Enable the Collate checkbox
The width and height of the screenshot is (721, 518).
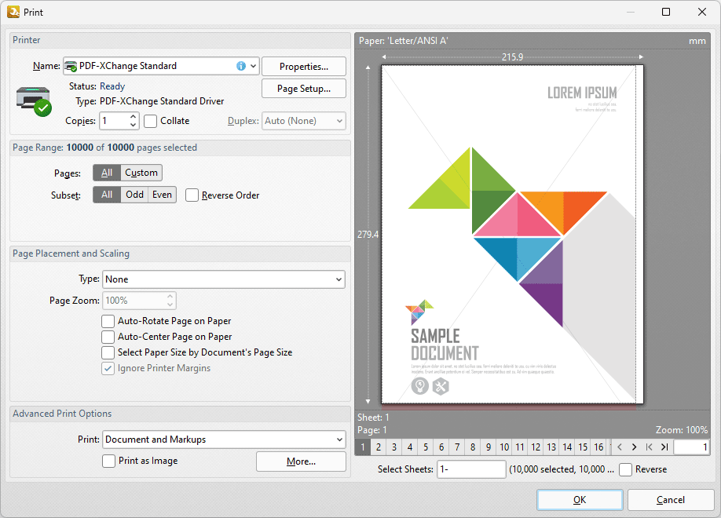150,121
